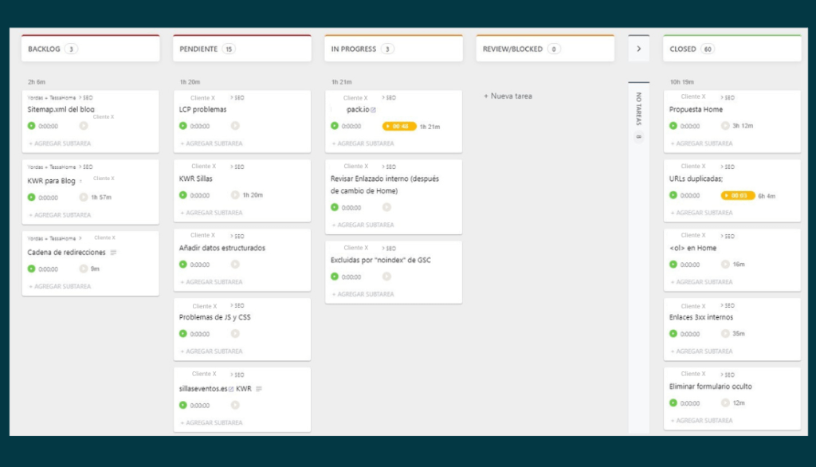Click green status circle on Problemas de JS y CSS

(x=183, y=334)
